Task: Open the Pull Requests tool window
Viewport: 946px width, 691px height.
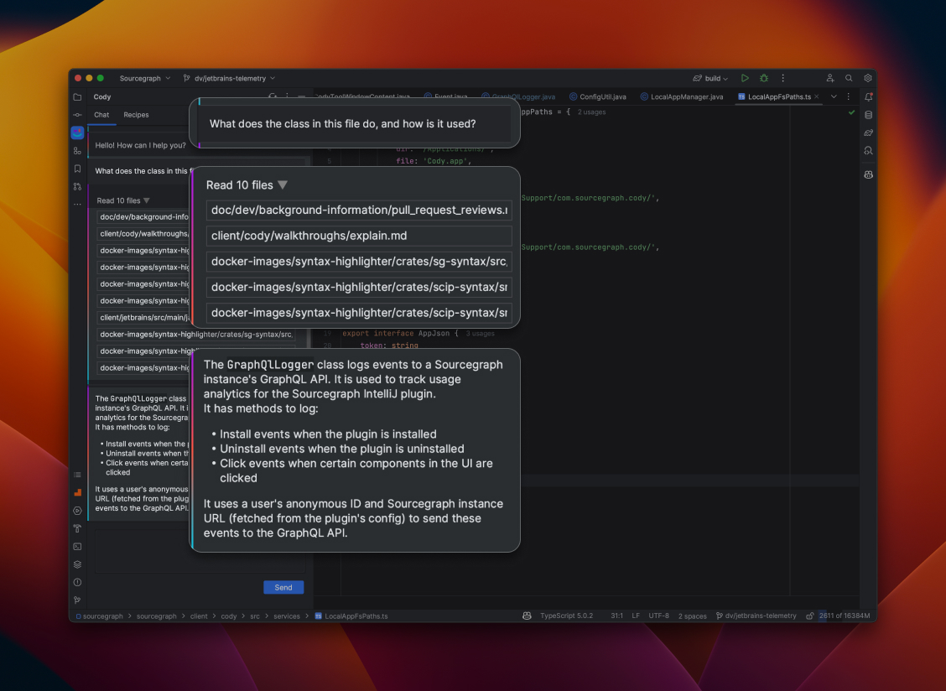Action: tap(77, 186)
